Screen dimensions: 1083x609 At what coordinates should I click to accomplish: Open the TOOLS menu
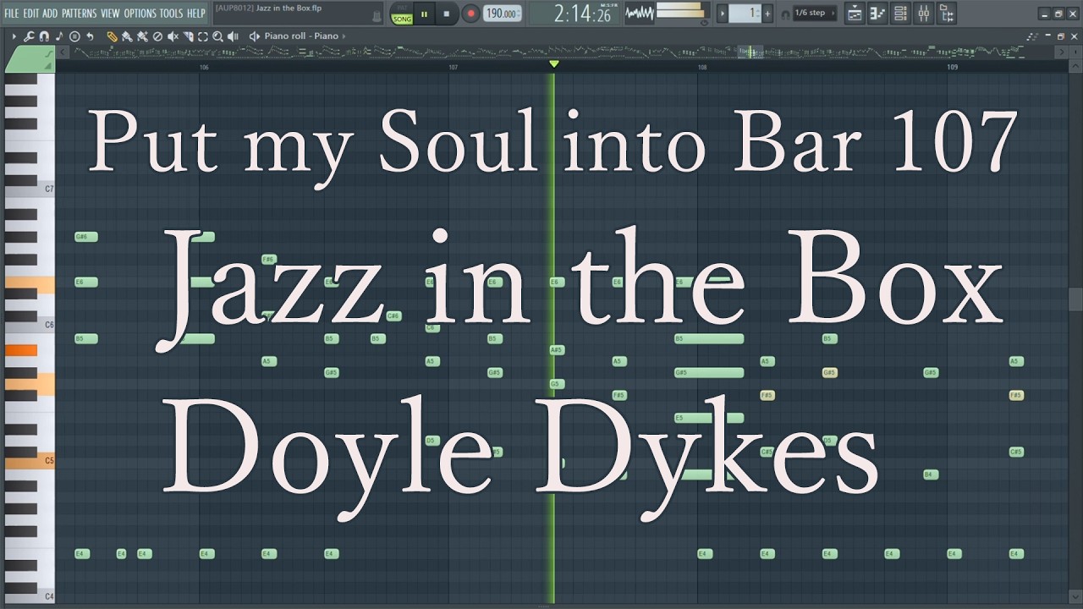coord(172,14)
